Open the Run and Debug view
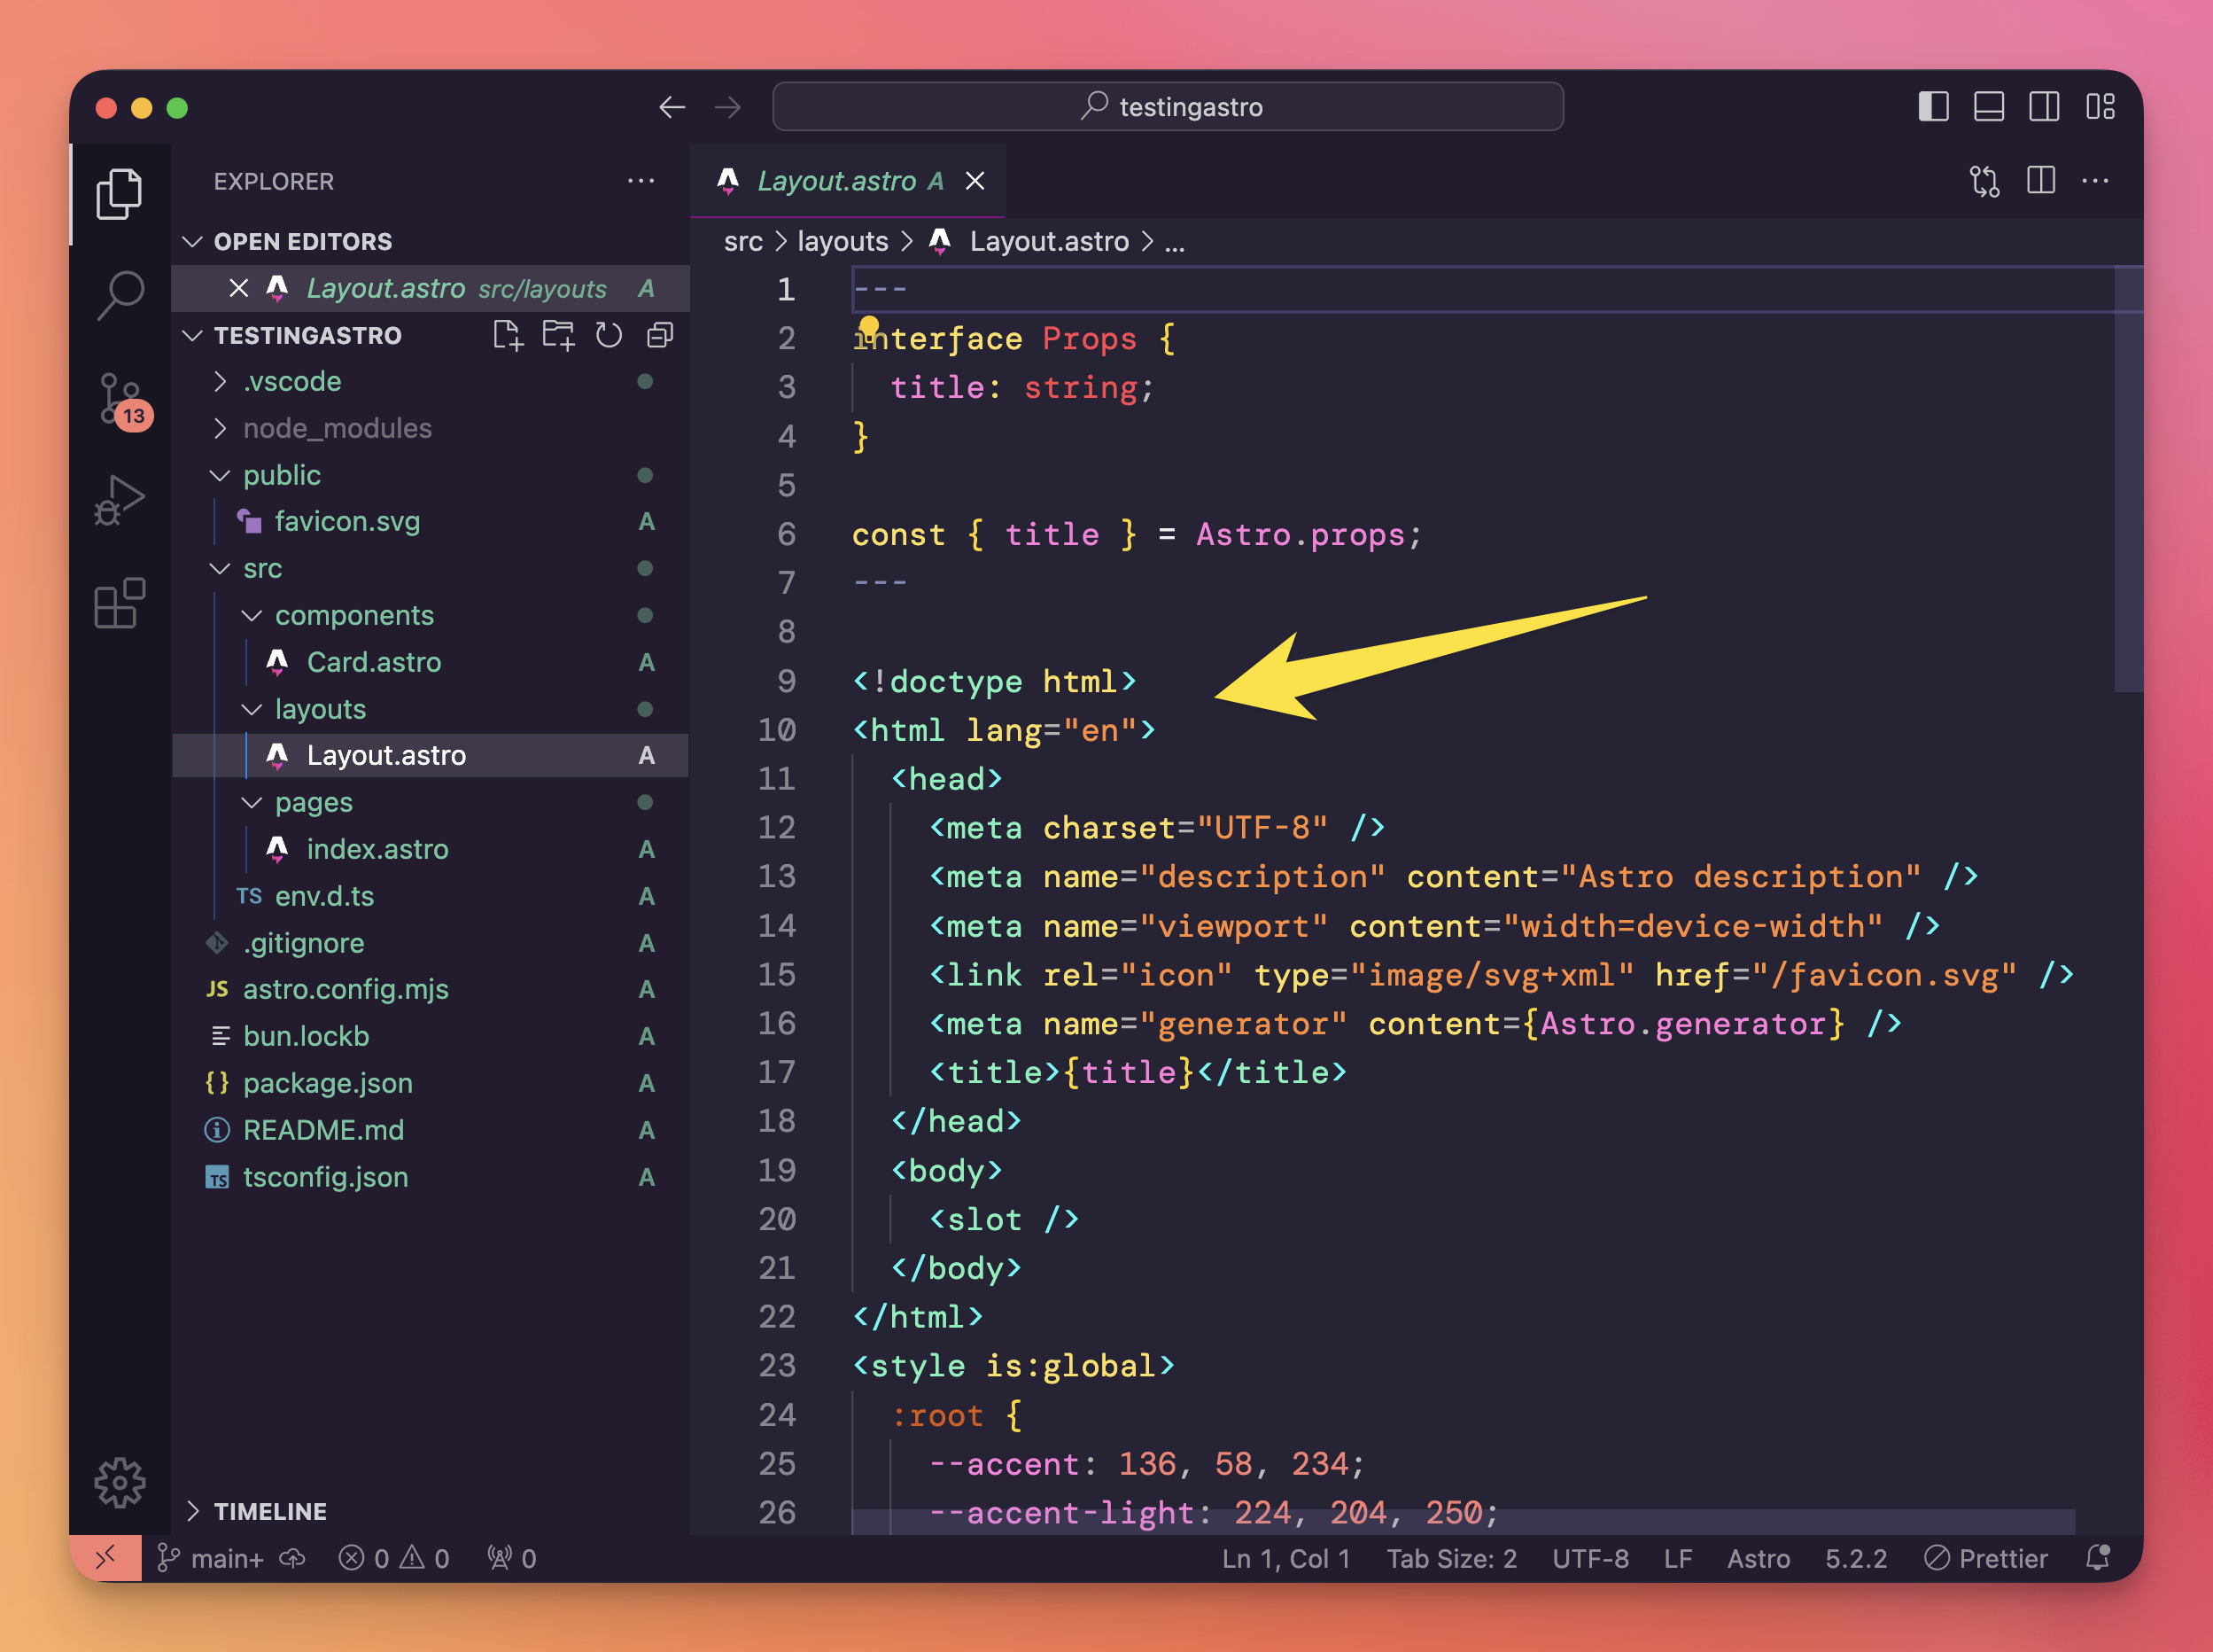Image resolution: width=2213 pixels, height=1652 pixels. (x=120, y=500)
